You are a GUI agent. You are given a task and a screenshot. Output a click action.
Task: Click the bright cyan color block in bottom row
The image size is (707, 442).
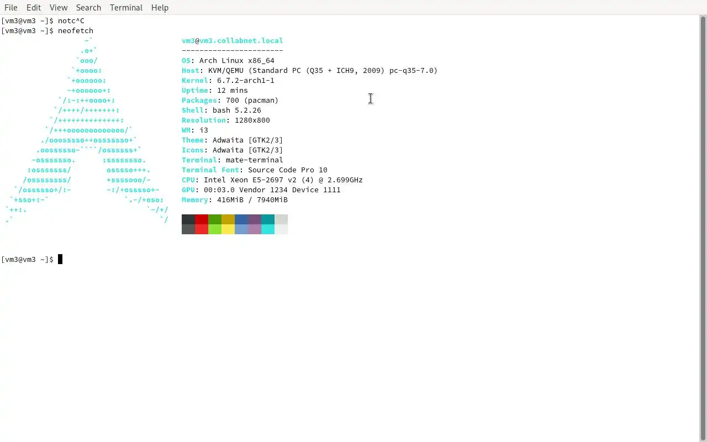pos(268,229)
